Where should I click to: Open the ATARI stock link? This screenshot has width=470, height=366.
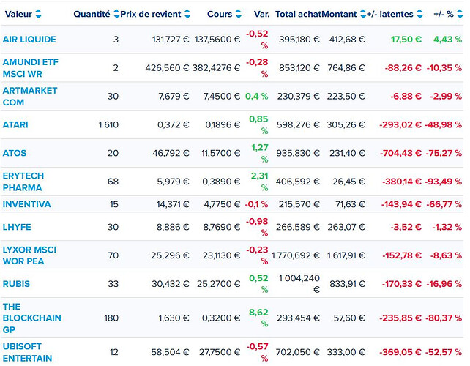tap(15, 124)
